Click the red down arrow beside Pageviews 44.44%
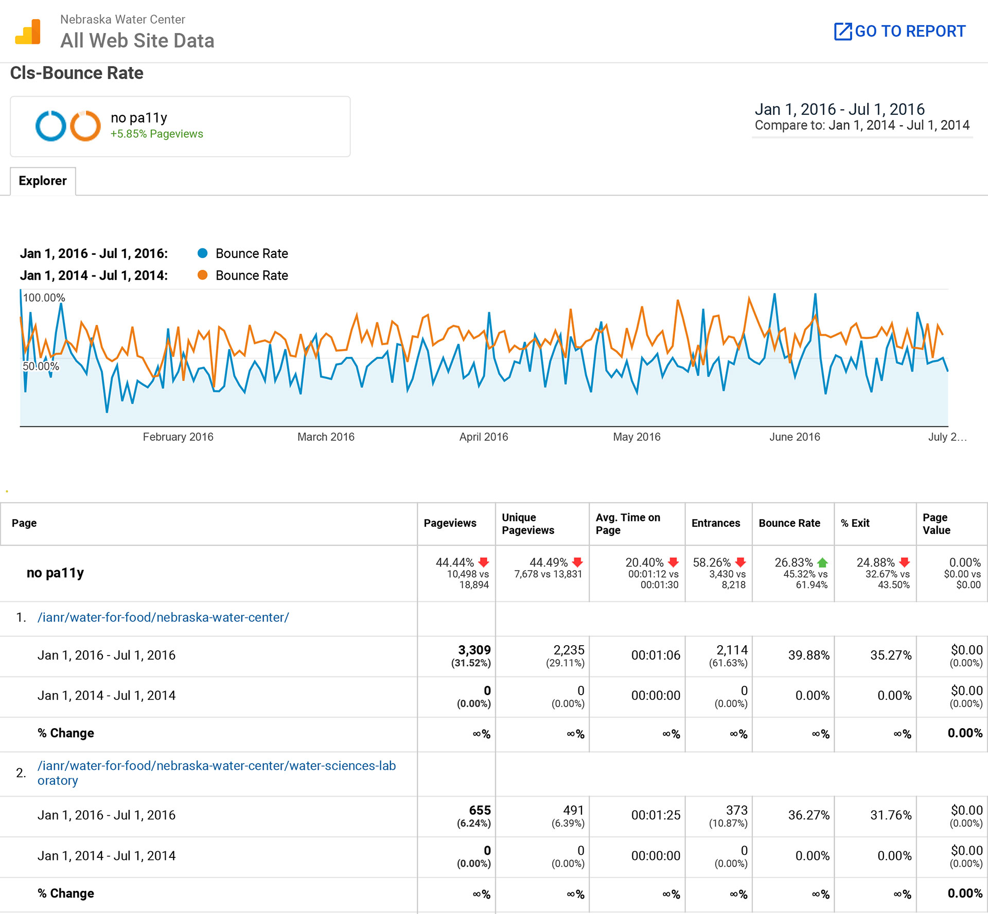This screenshot has width=988, height=914. pyautogui.click(x=484, y=562)
